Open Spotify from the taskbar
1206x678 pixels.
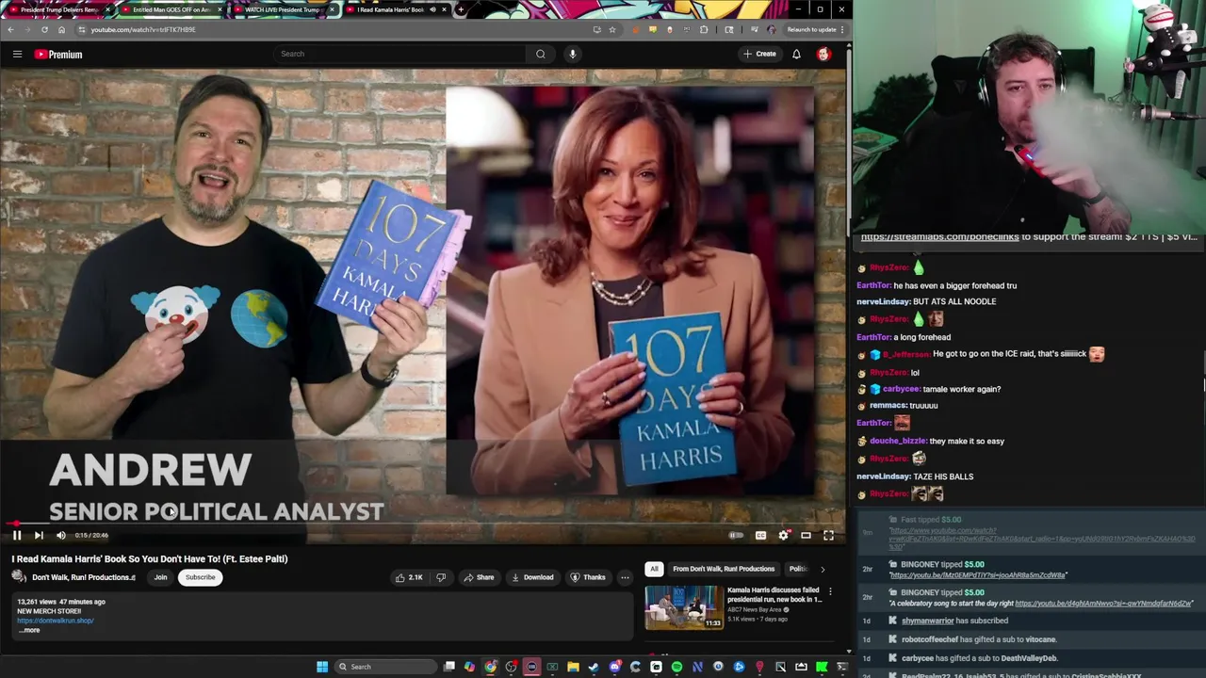point(676,667)
